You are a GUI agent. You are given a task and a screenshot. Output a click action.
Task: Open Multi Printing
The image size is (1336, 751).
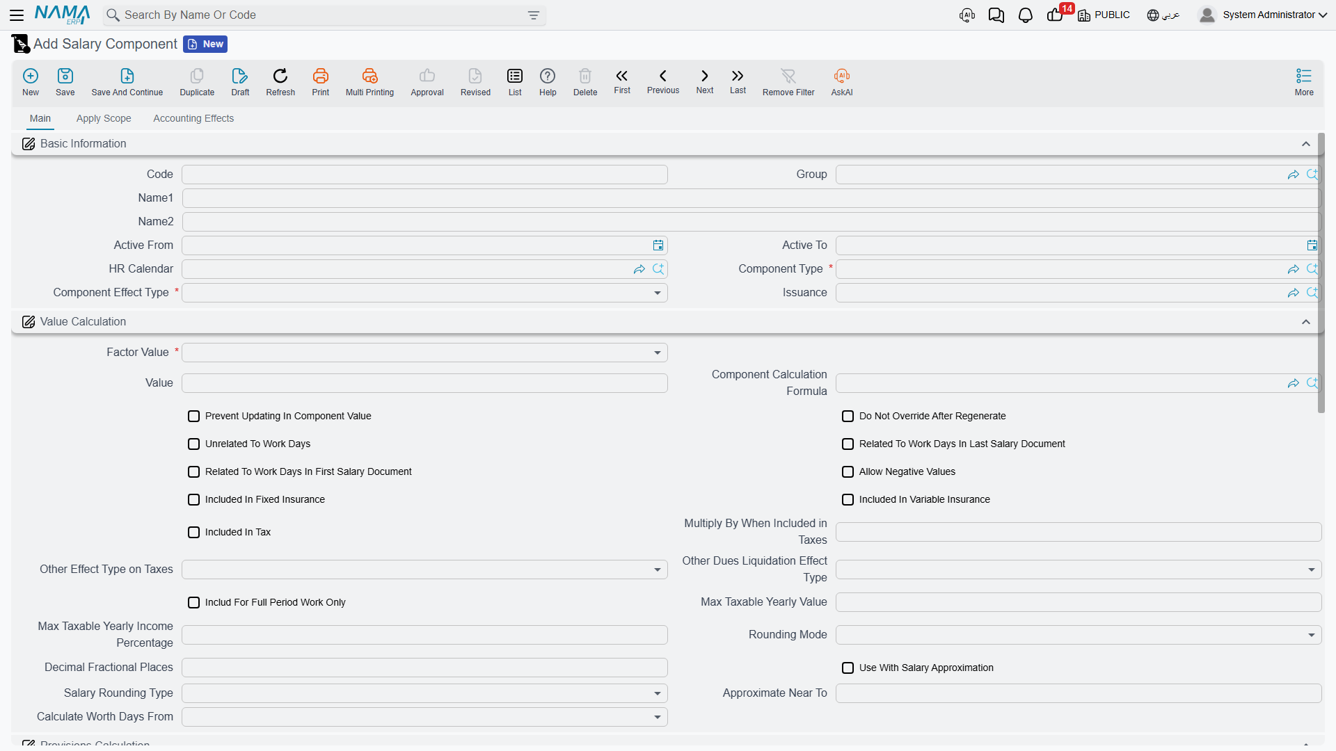(x=369, y=81)
